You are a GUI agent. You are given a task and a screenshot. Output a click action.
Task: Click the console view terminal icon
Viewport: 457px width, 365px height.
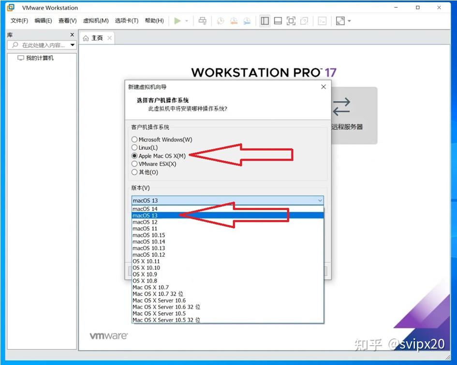pyautogui.click(x=322, y=21)
